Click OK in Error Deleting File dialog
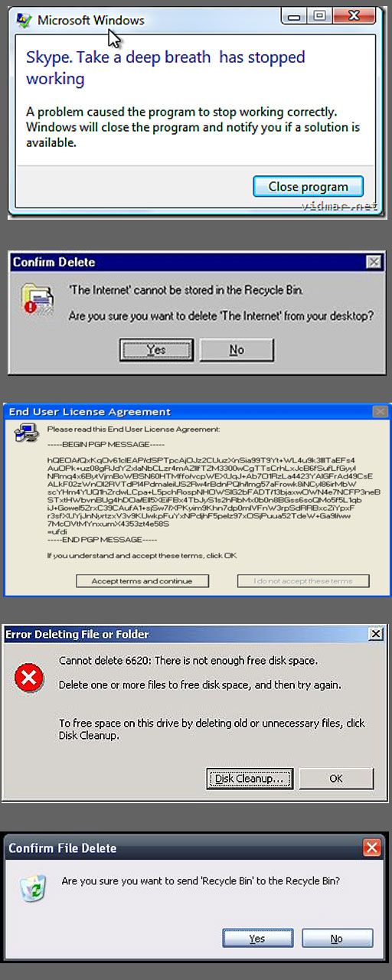The height and width of the screenshot is (980, 392). click(336, 779)
